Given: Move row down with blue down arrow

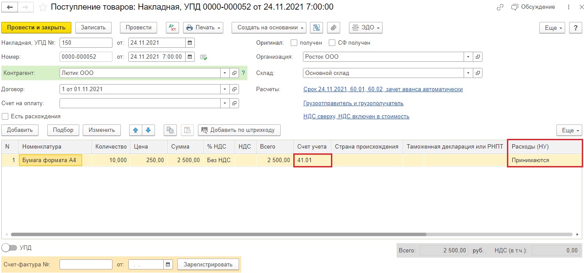Looking at the screenshot, I should [x=148, y=130].
